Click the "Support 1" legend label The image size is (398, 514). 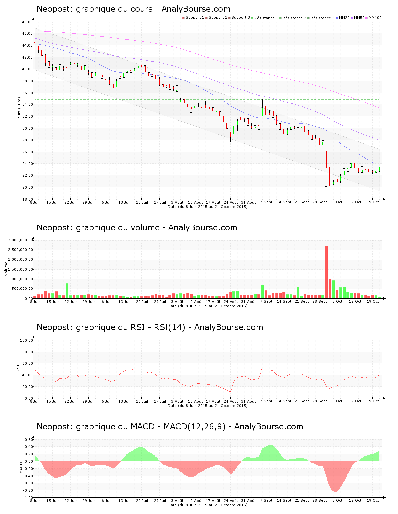pos(195,18)
